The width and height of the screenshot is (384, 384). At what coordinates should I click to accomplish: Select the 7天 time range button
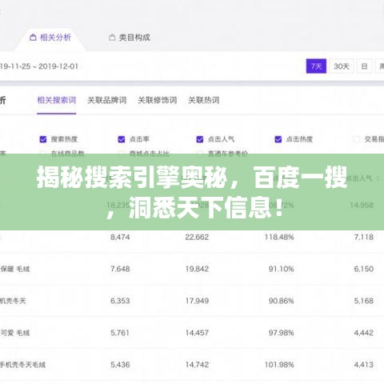tap(316, 66)
